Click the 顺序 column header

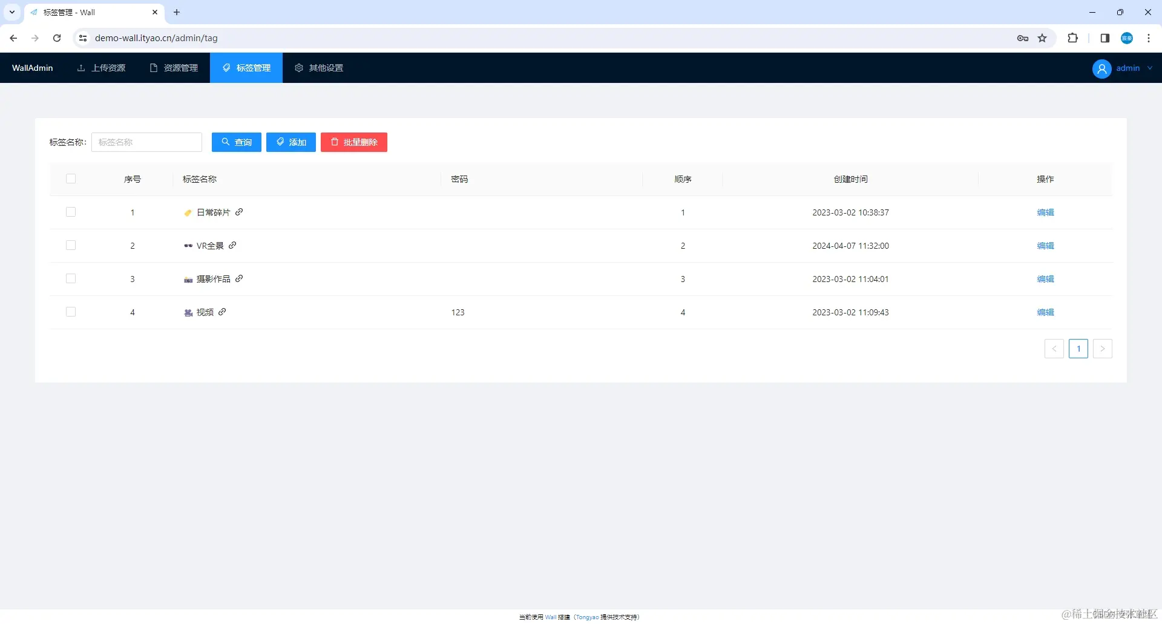pyautogui.click(x=683, y=179)
